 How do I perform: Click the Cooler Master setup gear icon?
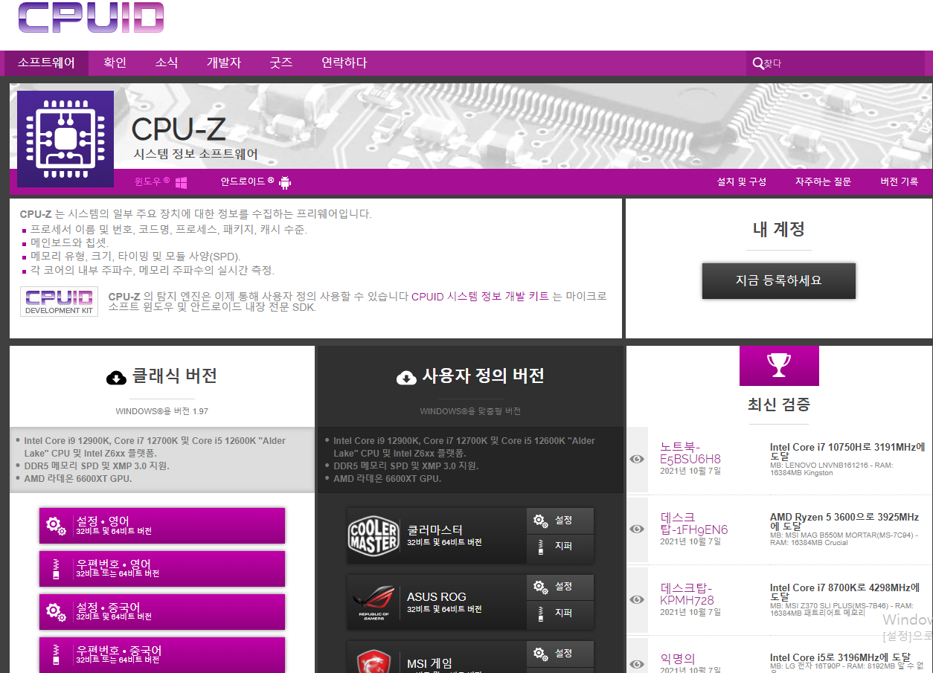(x=540, y=521)
